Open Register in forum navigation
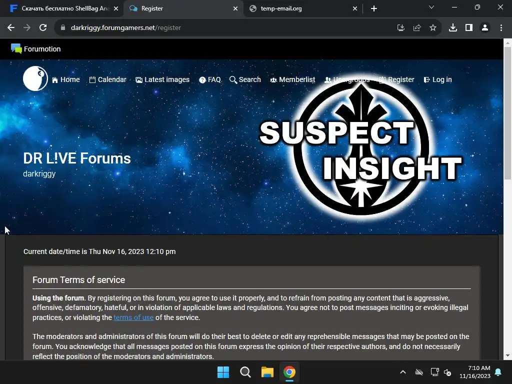Screen dimensions: 512x384 coord(396,79)
